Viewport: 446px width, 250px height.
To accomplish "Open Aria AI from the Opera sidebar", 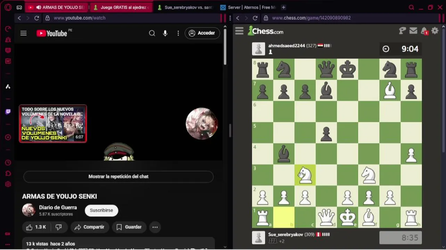I will 8,86.
